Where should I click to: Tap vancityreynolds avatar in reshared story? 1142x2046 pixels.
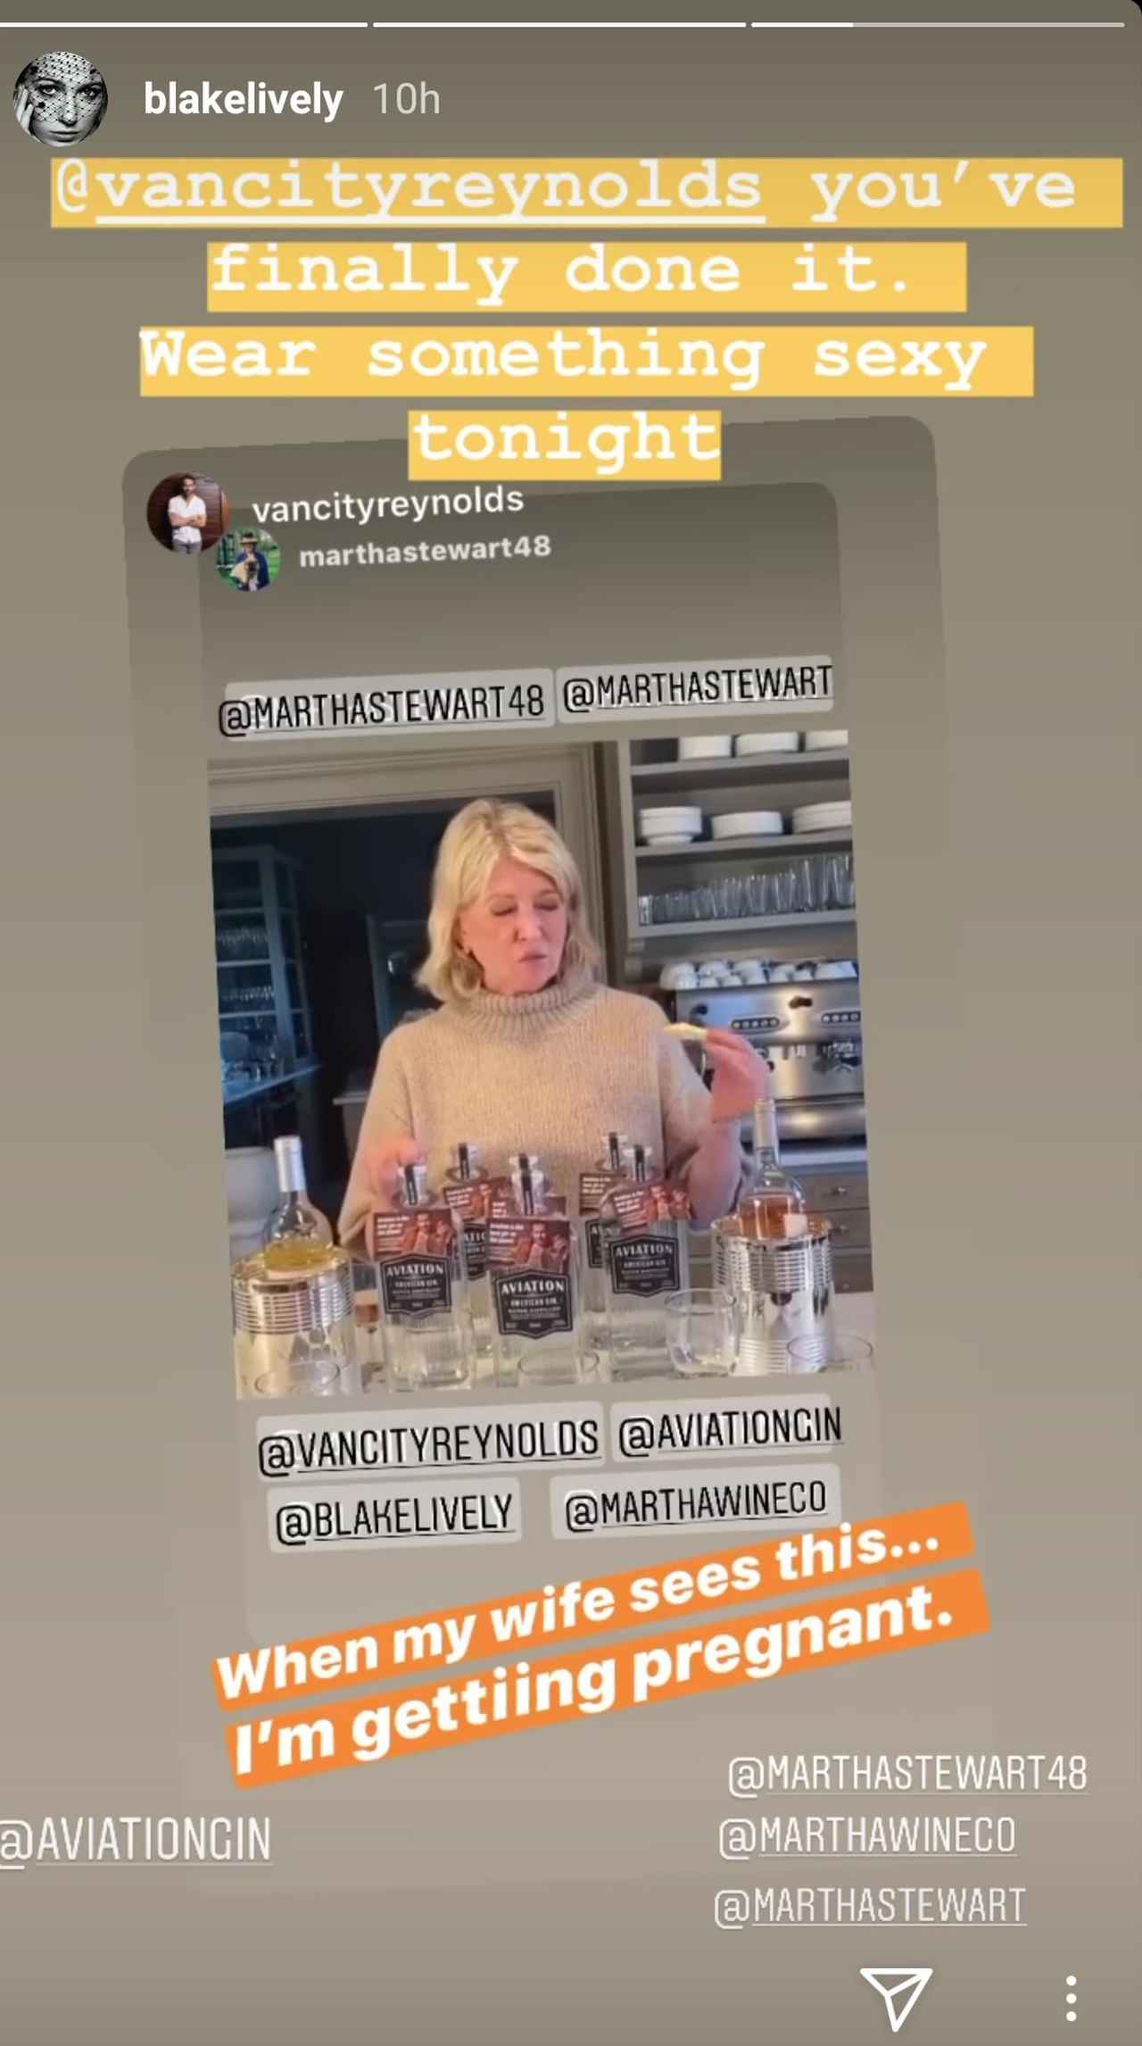click(187, 512)
